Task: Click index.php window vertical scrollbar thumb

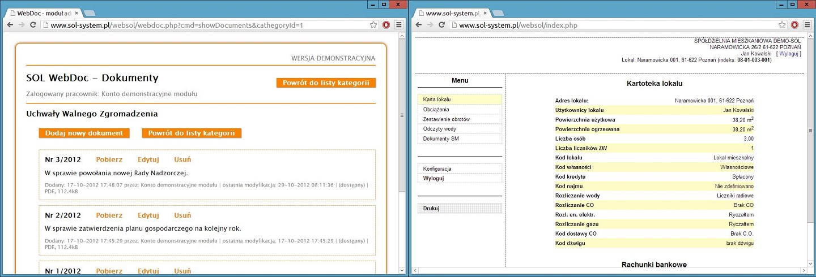Action: point(810,131)
